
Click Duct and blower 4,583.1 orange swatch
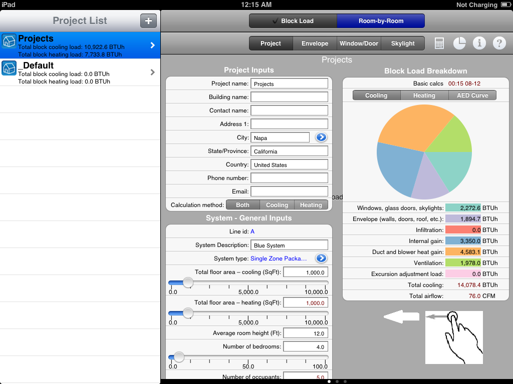point(463,252)
